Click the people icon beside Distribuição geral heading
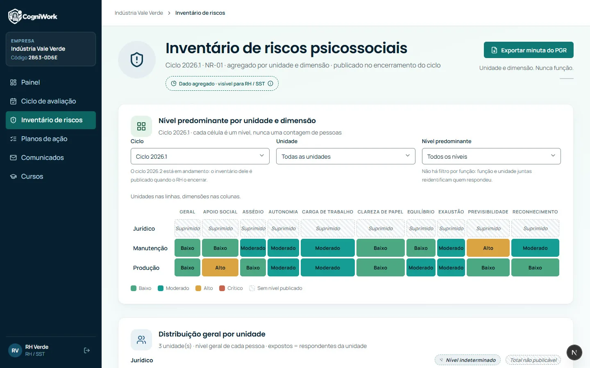 click(x=141, y=340)
